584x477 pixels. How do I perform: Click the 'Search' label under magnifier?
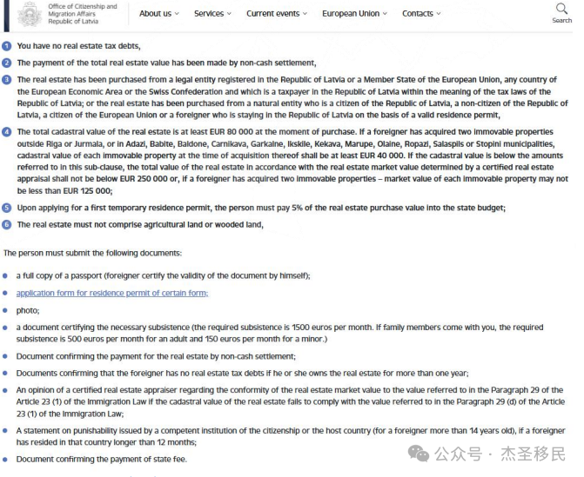pyautogui.click(x=562, y=21)
